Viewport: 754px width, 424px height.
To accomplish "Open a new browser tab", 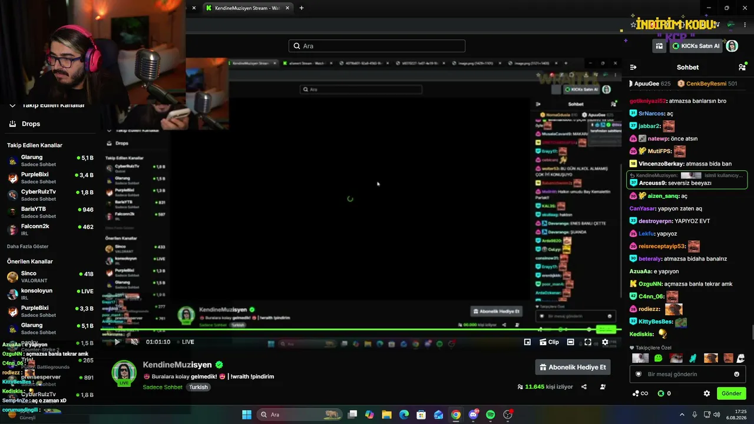I will click(x=302, y=8).
